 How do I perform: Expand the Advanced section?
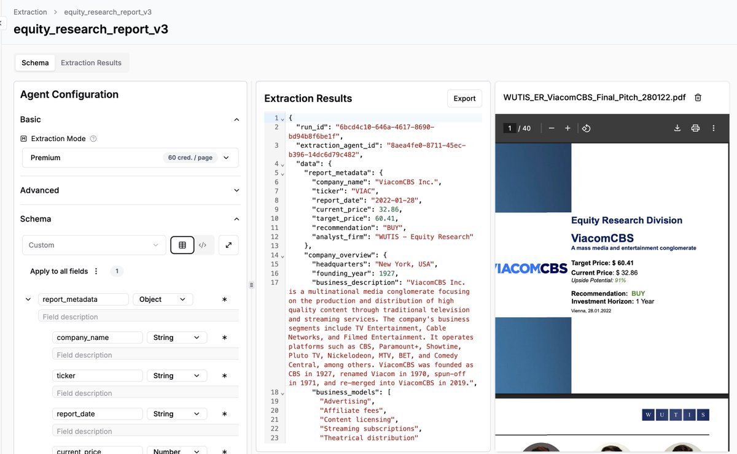[x=236, y=190]
